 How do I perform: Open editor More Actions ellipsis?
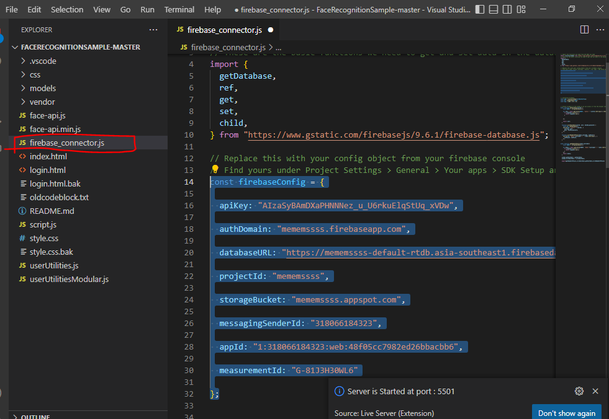tap(600, 30)
